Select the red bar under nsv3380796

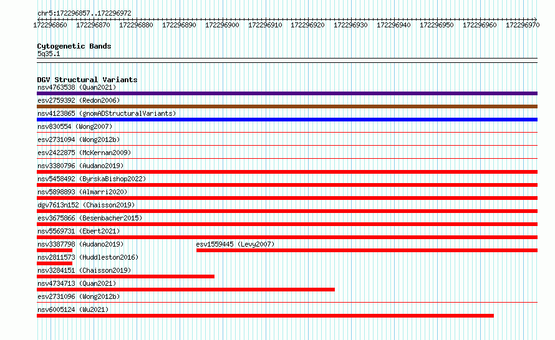(x=287, y=172)
